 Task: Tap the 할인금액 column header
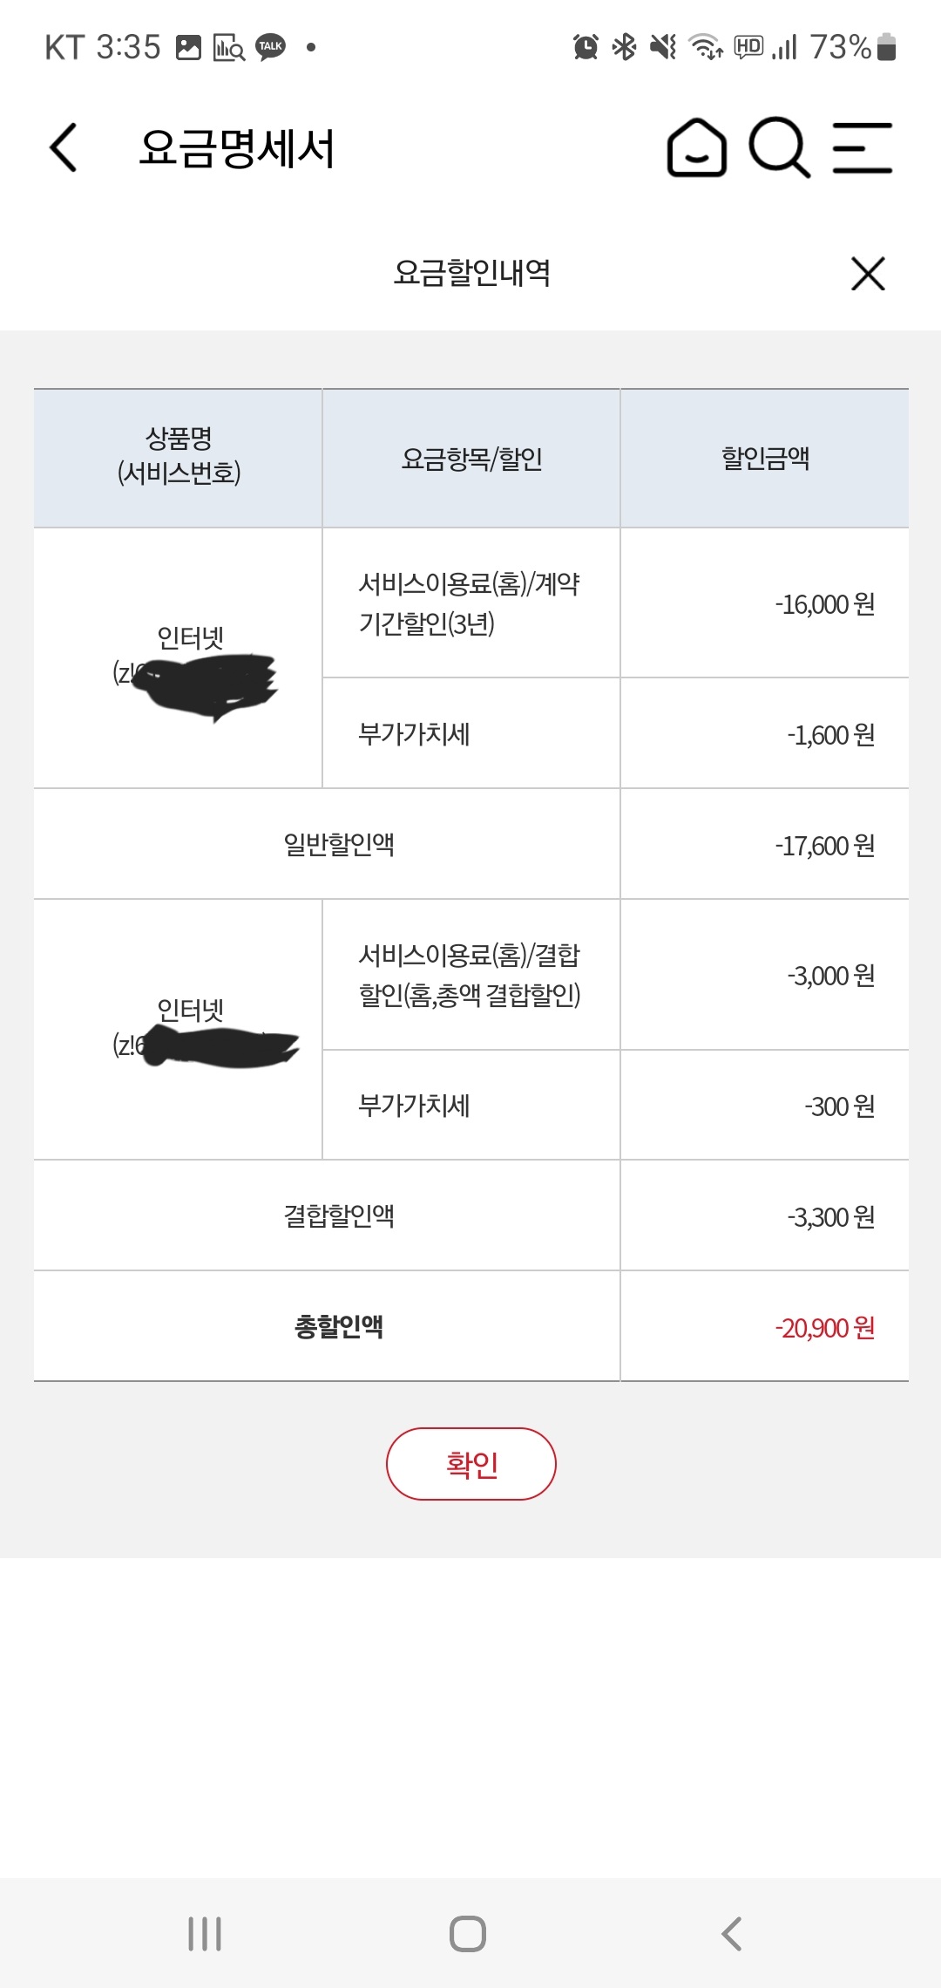tap(765, 459)
